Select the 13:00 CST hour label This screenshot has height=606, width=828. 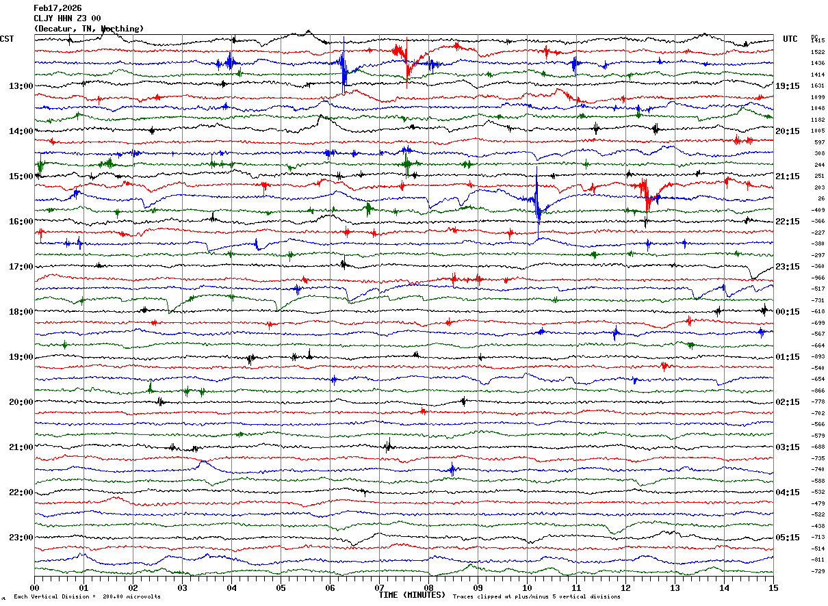tap(21, 86)
